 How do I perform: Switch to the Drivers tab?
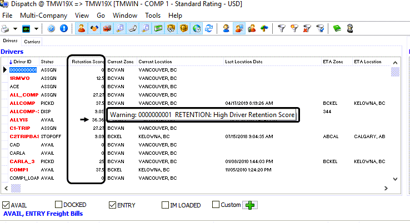tap(10, 40)
